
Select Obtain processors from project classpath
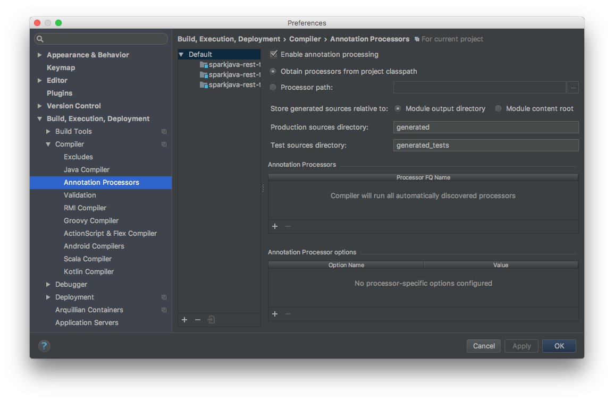point(273,71)
